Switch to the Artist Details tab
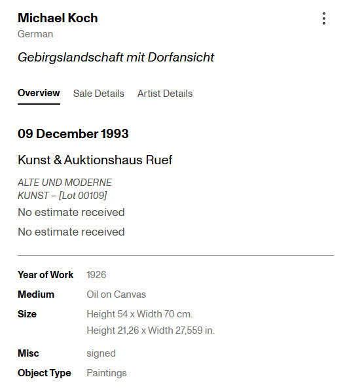 coord(165,94)
